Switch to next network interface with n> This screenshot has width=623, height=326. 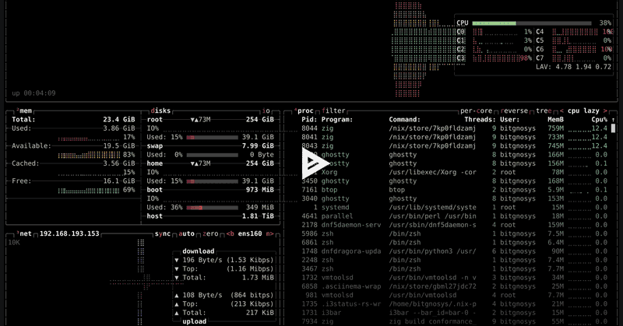pyautogui.click(x=269, y=233)
